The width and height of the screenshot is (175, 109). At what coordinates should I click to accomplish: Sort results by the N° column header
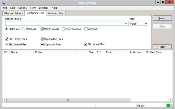pos(6,52)
